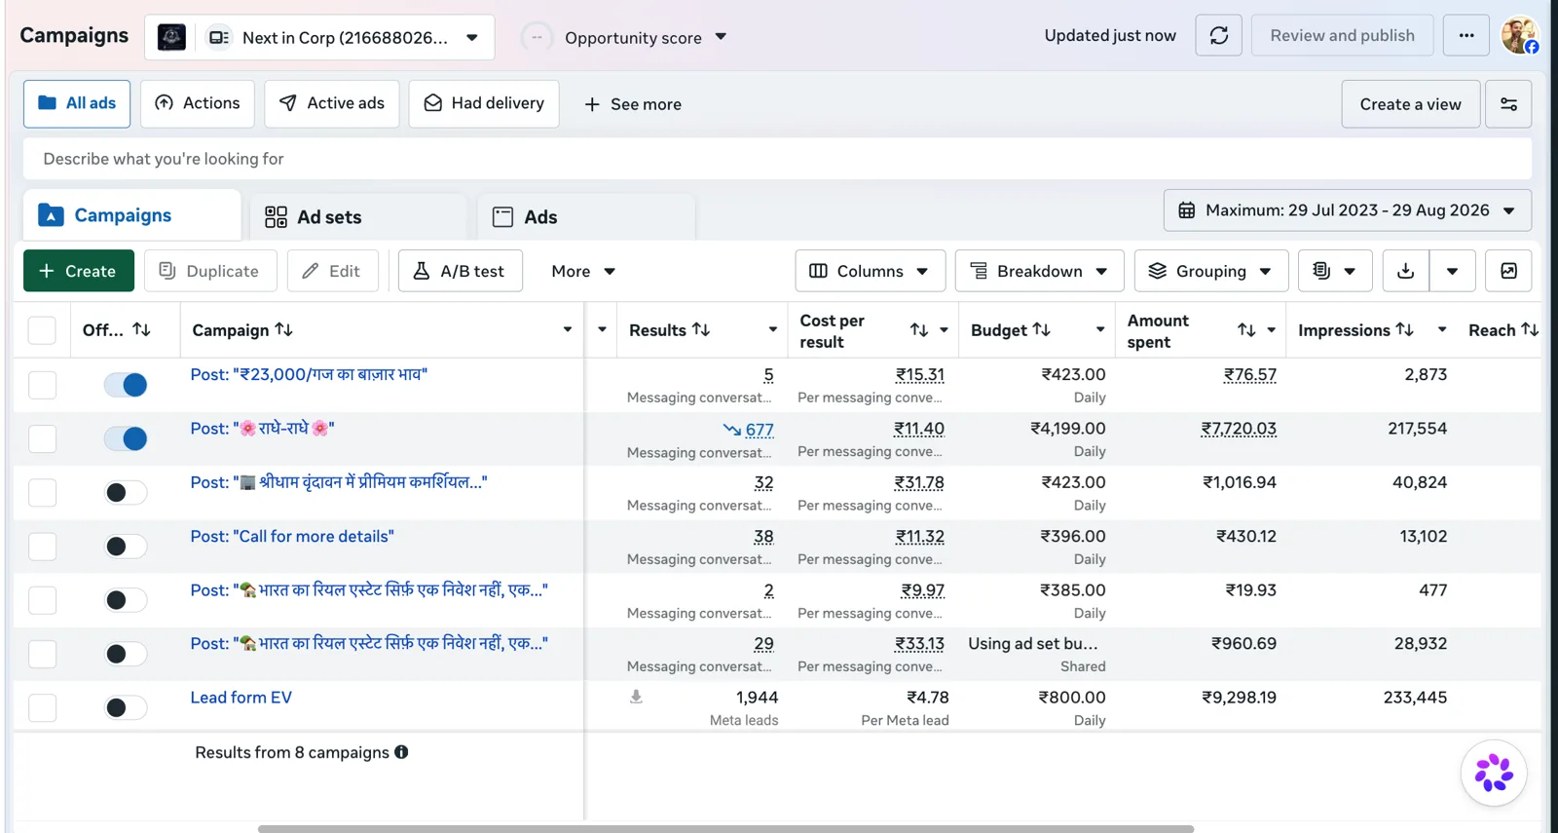The width and height of the screenshot is (1558, 833).
Task: Open the user profile avatar
Action: point(1519,36)
